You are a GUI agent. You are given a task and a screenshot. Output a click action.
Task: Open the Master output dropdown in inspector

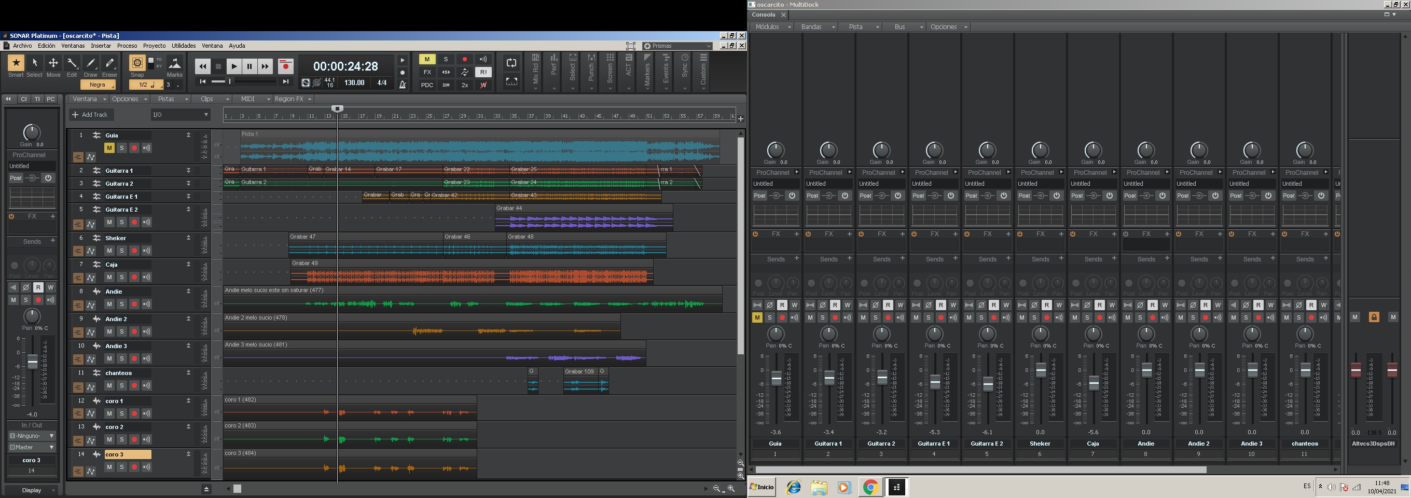click(x=32, y=447)
